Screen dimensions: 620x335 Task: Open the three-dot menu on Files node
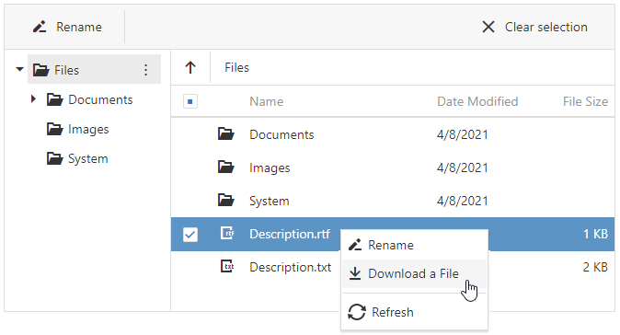(x=146, y=70)
